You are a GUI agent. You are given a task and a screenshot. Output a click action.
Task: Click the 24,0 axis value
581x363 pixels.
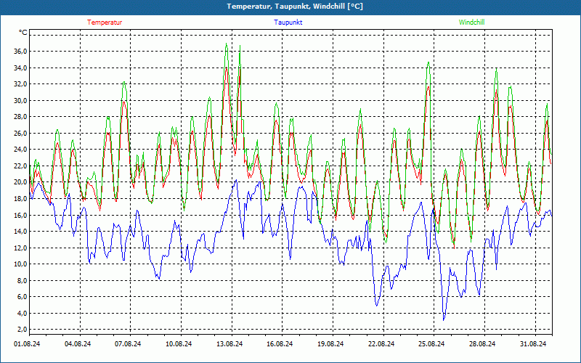[x=20, y=150]
